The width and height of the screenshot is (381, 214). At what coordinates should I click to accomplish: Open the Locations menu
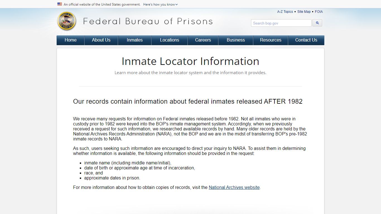point(170,40)
